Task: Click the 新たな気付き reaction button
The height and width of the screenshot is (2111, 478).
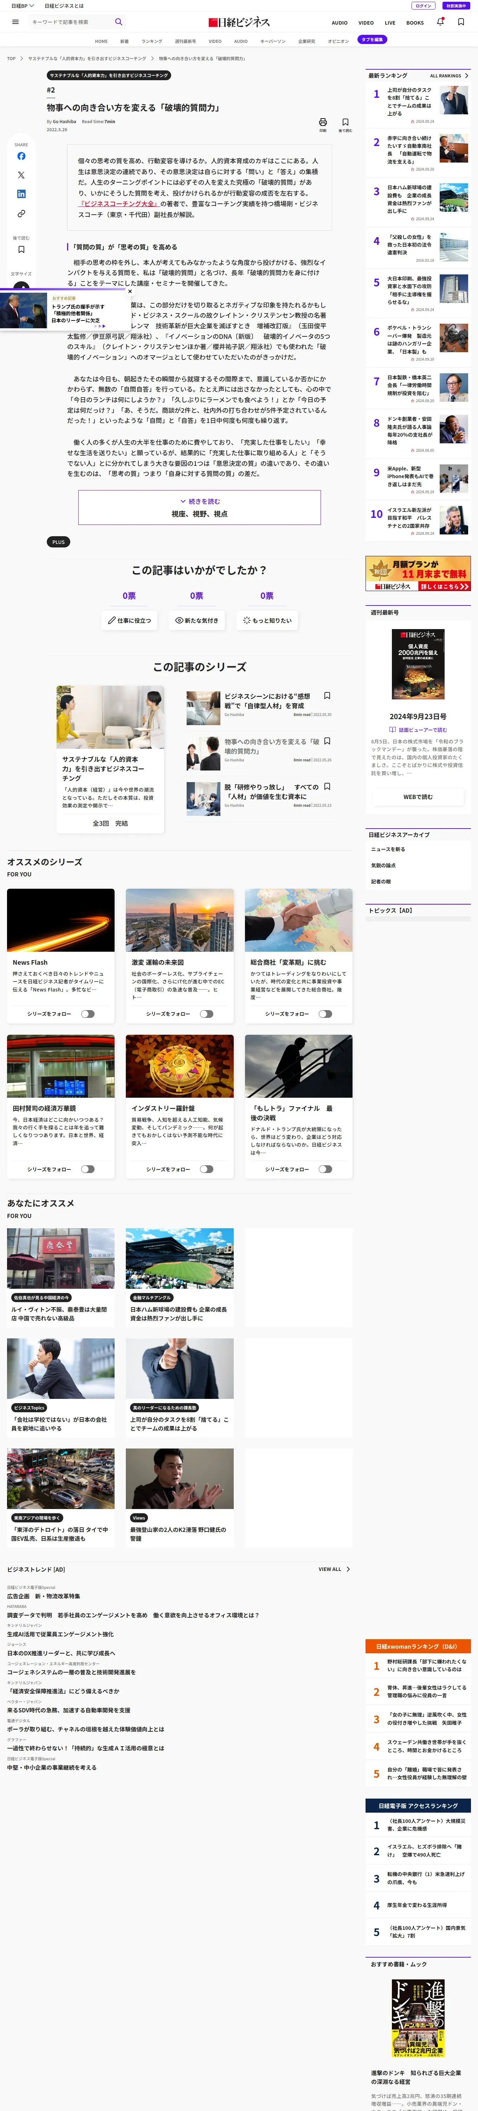Action: click(196, 620)
